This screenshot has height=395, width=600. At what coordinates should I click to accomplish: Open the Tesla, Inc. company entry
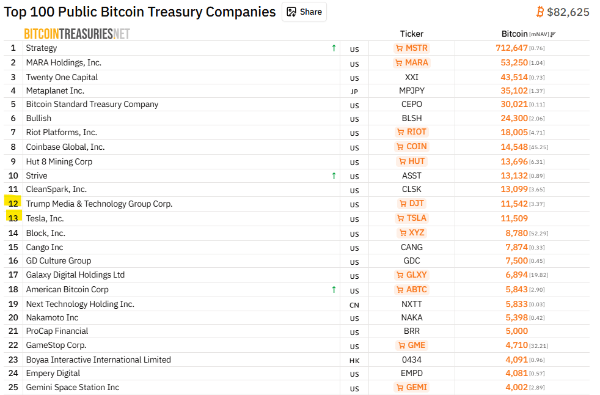pos(45,218)
